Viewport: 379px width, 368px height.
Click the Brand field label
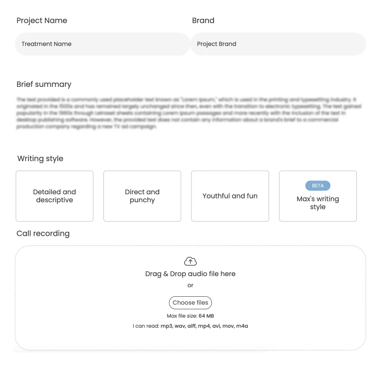203,20
